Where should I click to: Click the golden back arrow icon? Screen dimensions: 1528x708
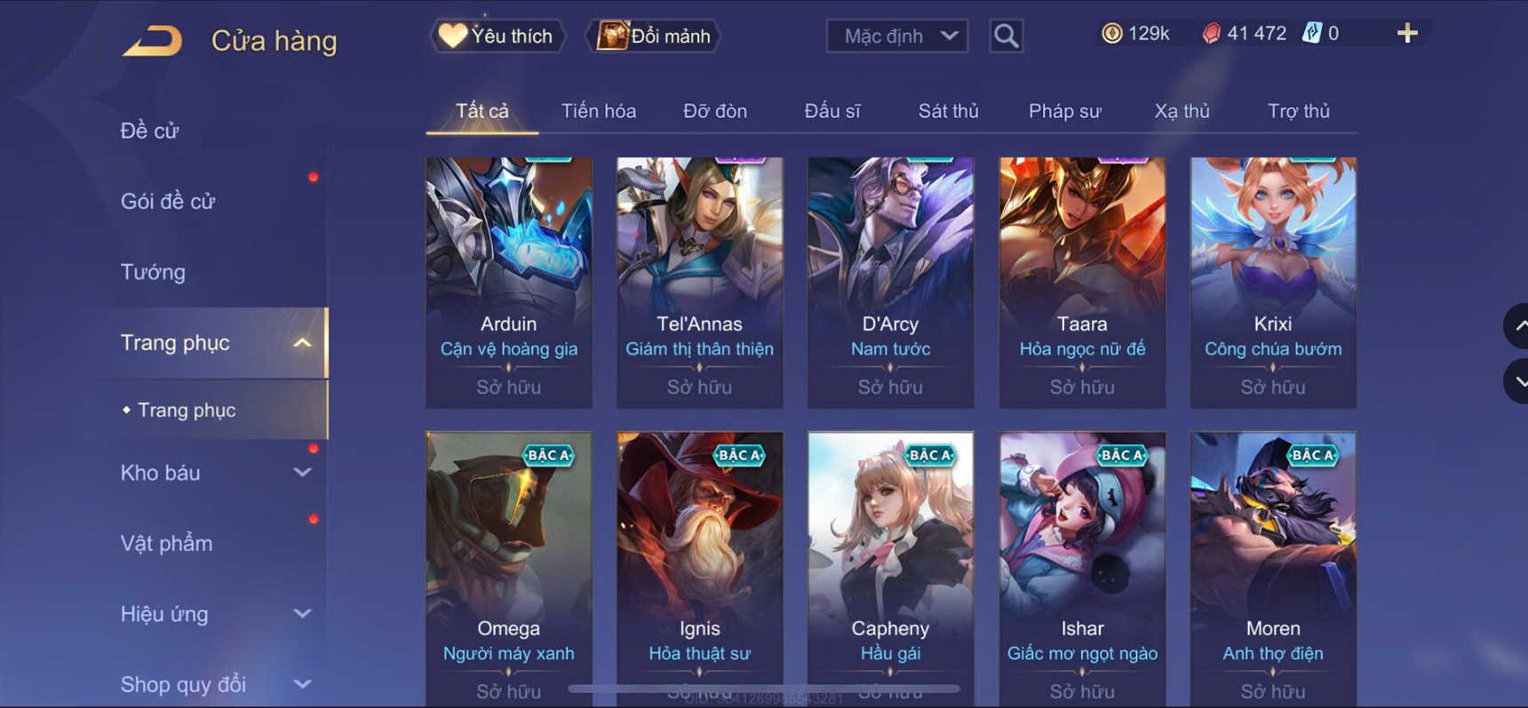152,41
